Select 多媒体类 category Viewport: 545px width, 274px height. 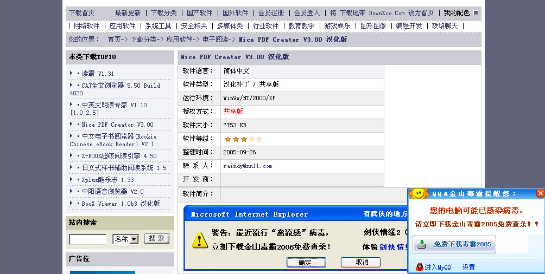click(230, 25)
